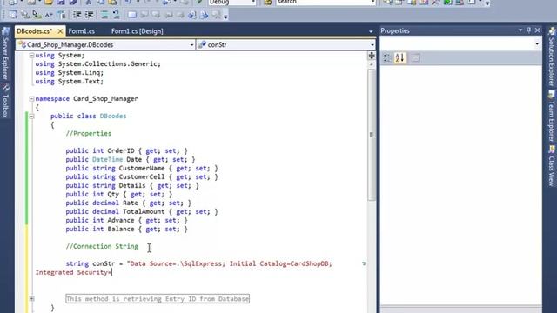Close the DBcodes.cs* tab
This screenshot has width=557, height=313.
pos(60,31)
